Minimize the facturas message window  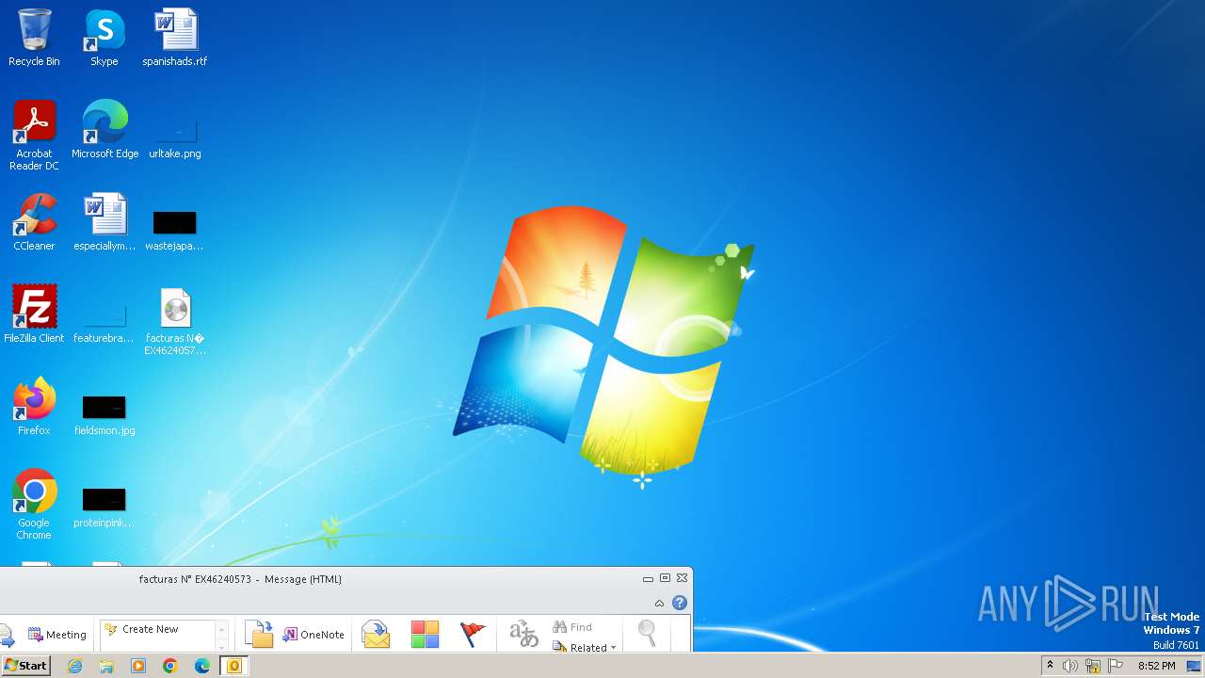[x=648, y=578]
